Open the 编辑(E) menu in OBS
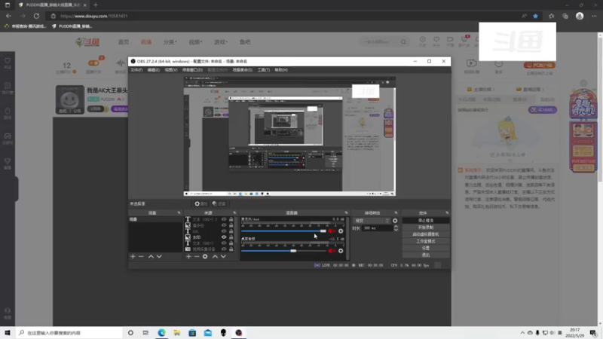603x339 pixels. click(154, 70)
